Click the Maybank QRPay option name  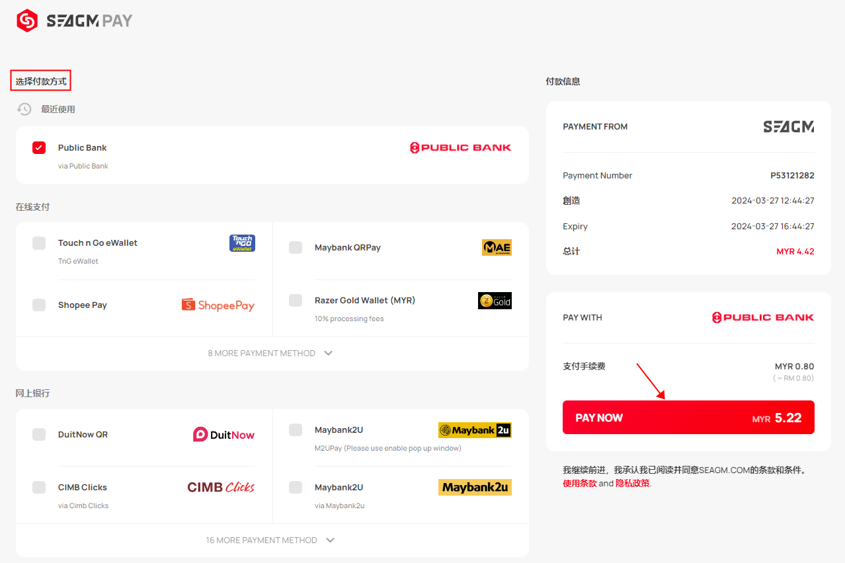348,248
